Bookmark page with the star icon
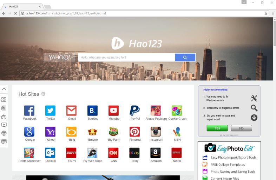Screen dimensions: 276x180 coord(266,13)
